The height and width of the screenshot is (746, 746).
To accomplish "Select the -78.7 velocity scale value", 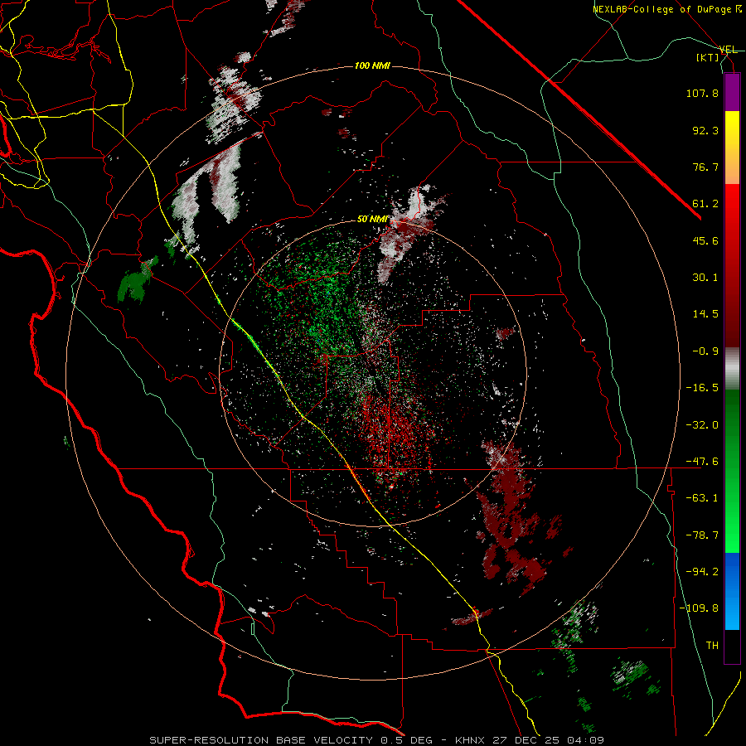I will tap(702, 535).
